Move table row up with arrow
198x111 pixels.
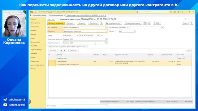61,51
